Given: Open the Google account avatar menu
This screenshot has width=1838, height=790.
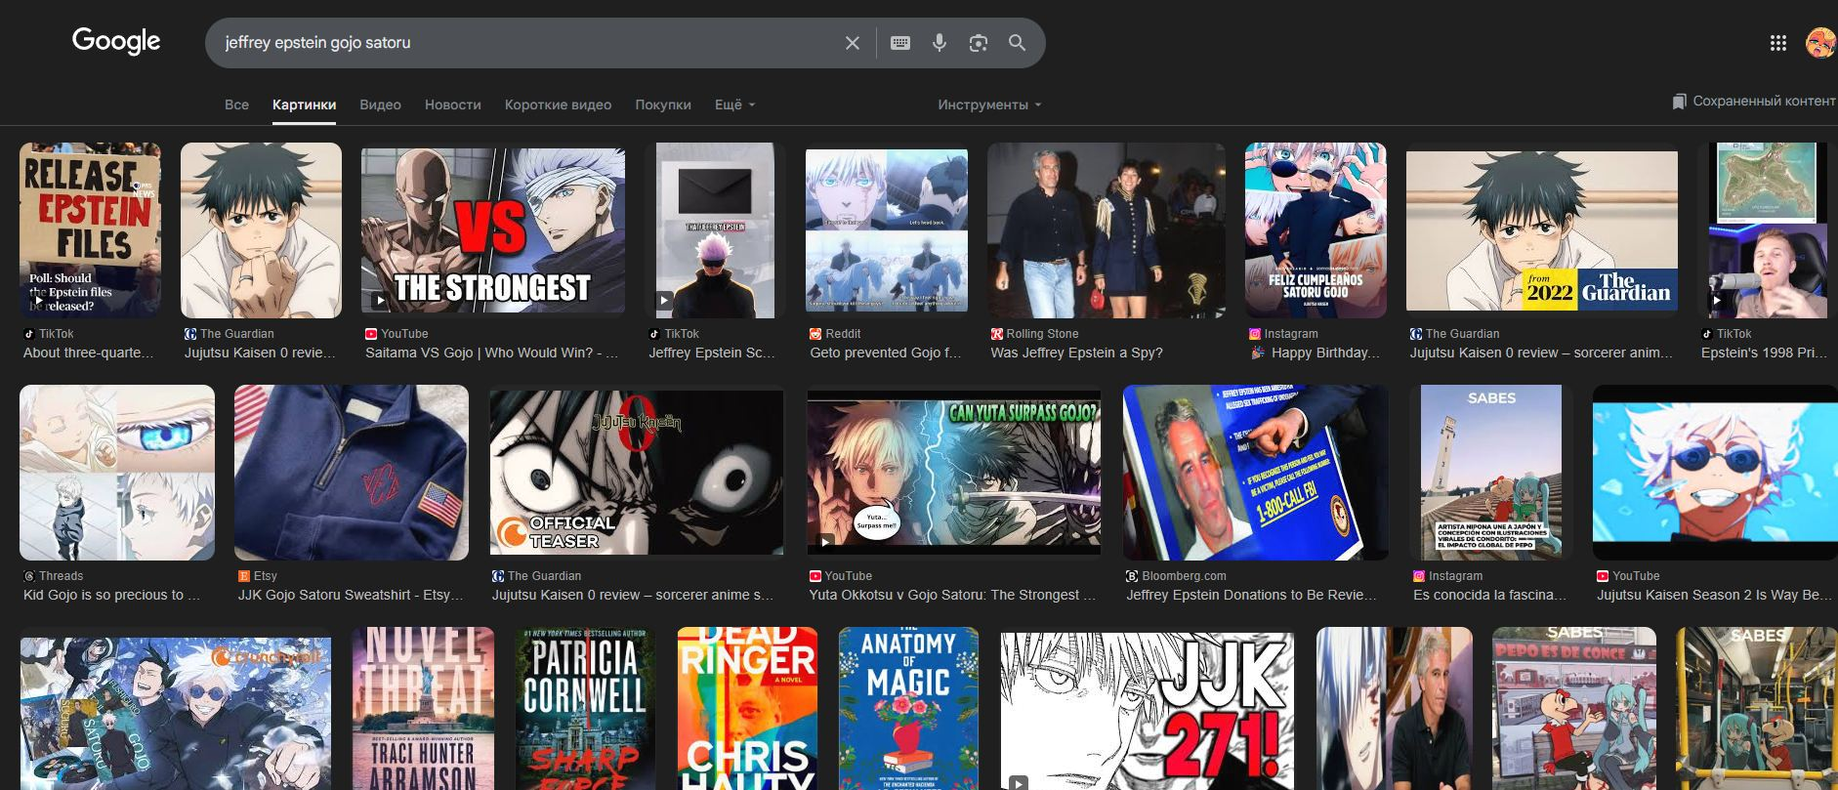Looking at the screenshot, I should click(1821, 43).
